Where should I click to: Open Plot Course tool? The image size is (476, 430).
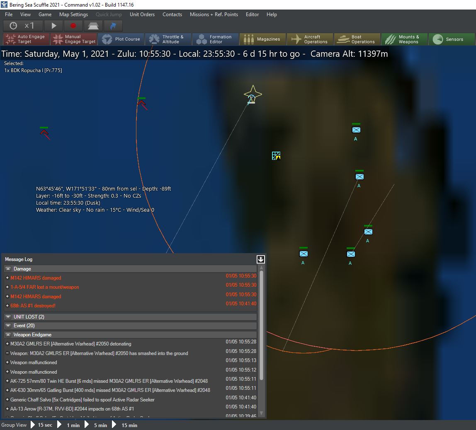[x=121, y=39]
